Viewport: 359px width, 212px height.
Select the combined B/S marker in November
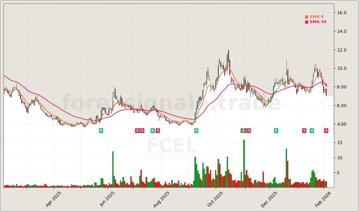click(x=245, y=130)
